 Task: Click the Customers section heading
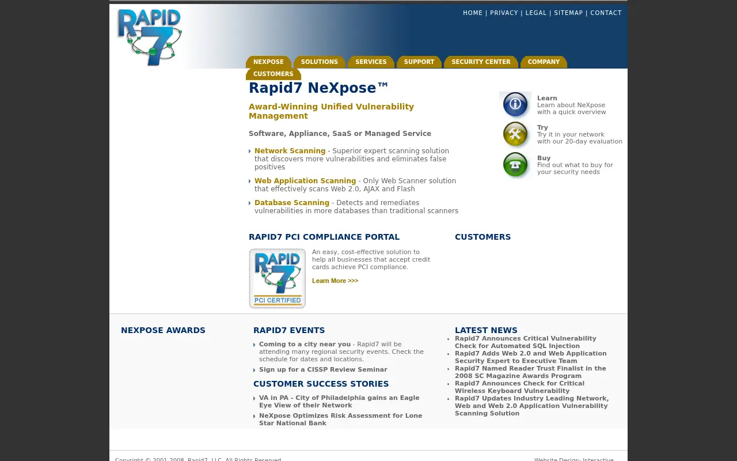(483, 237)
